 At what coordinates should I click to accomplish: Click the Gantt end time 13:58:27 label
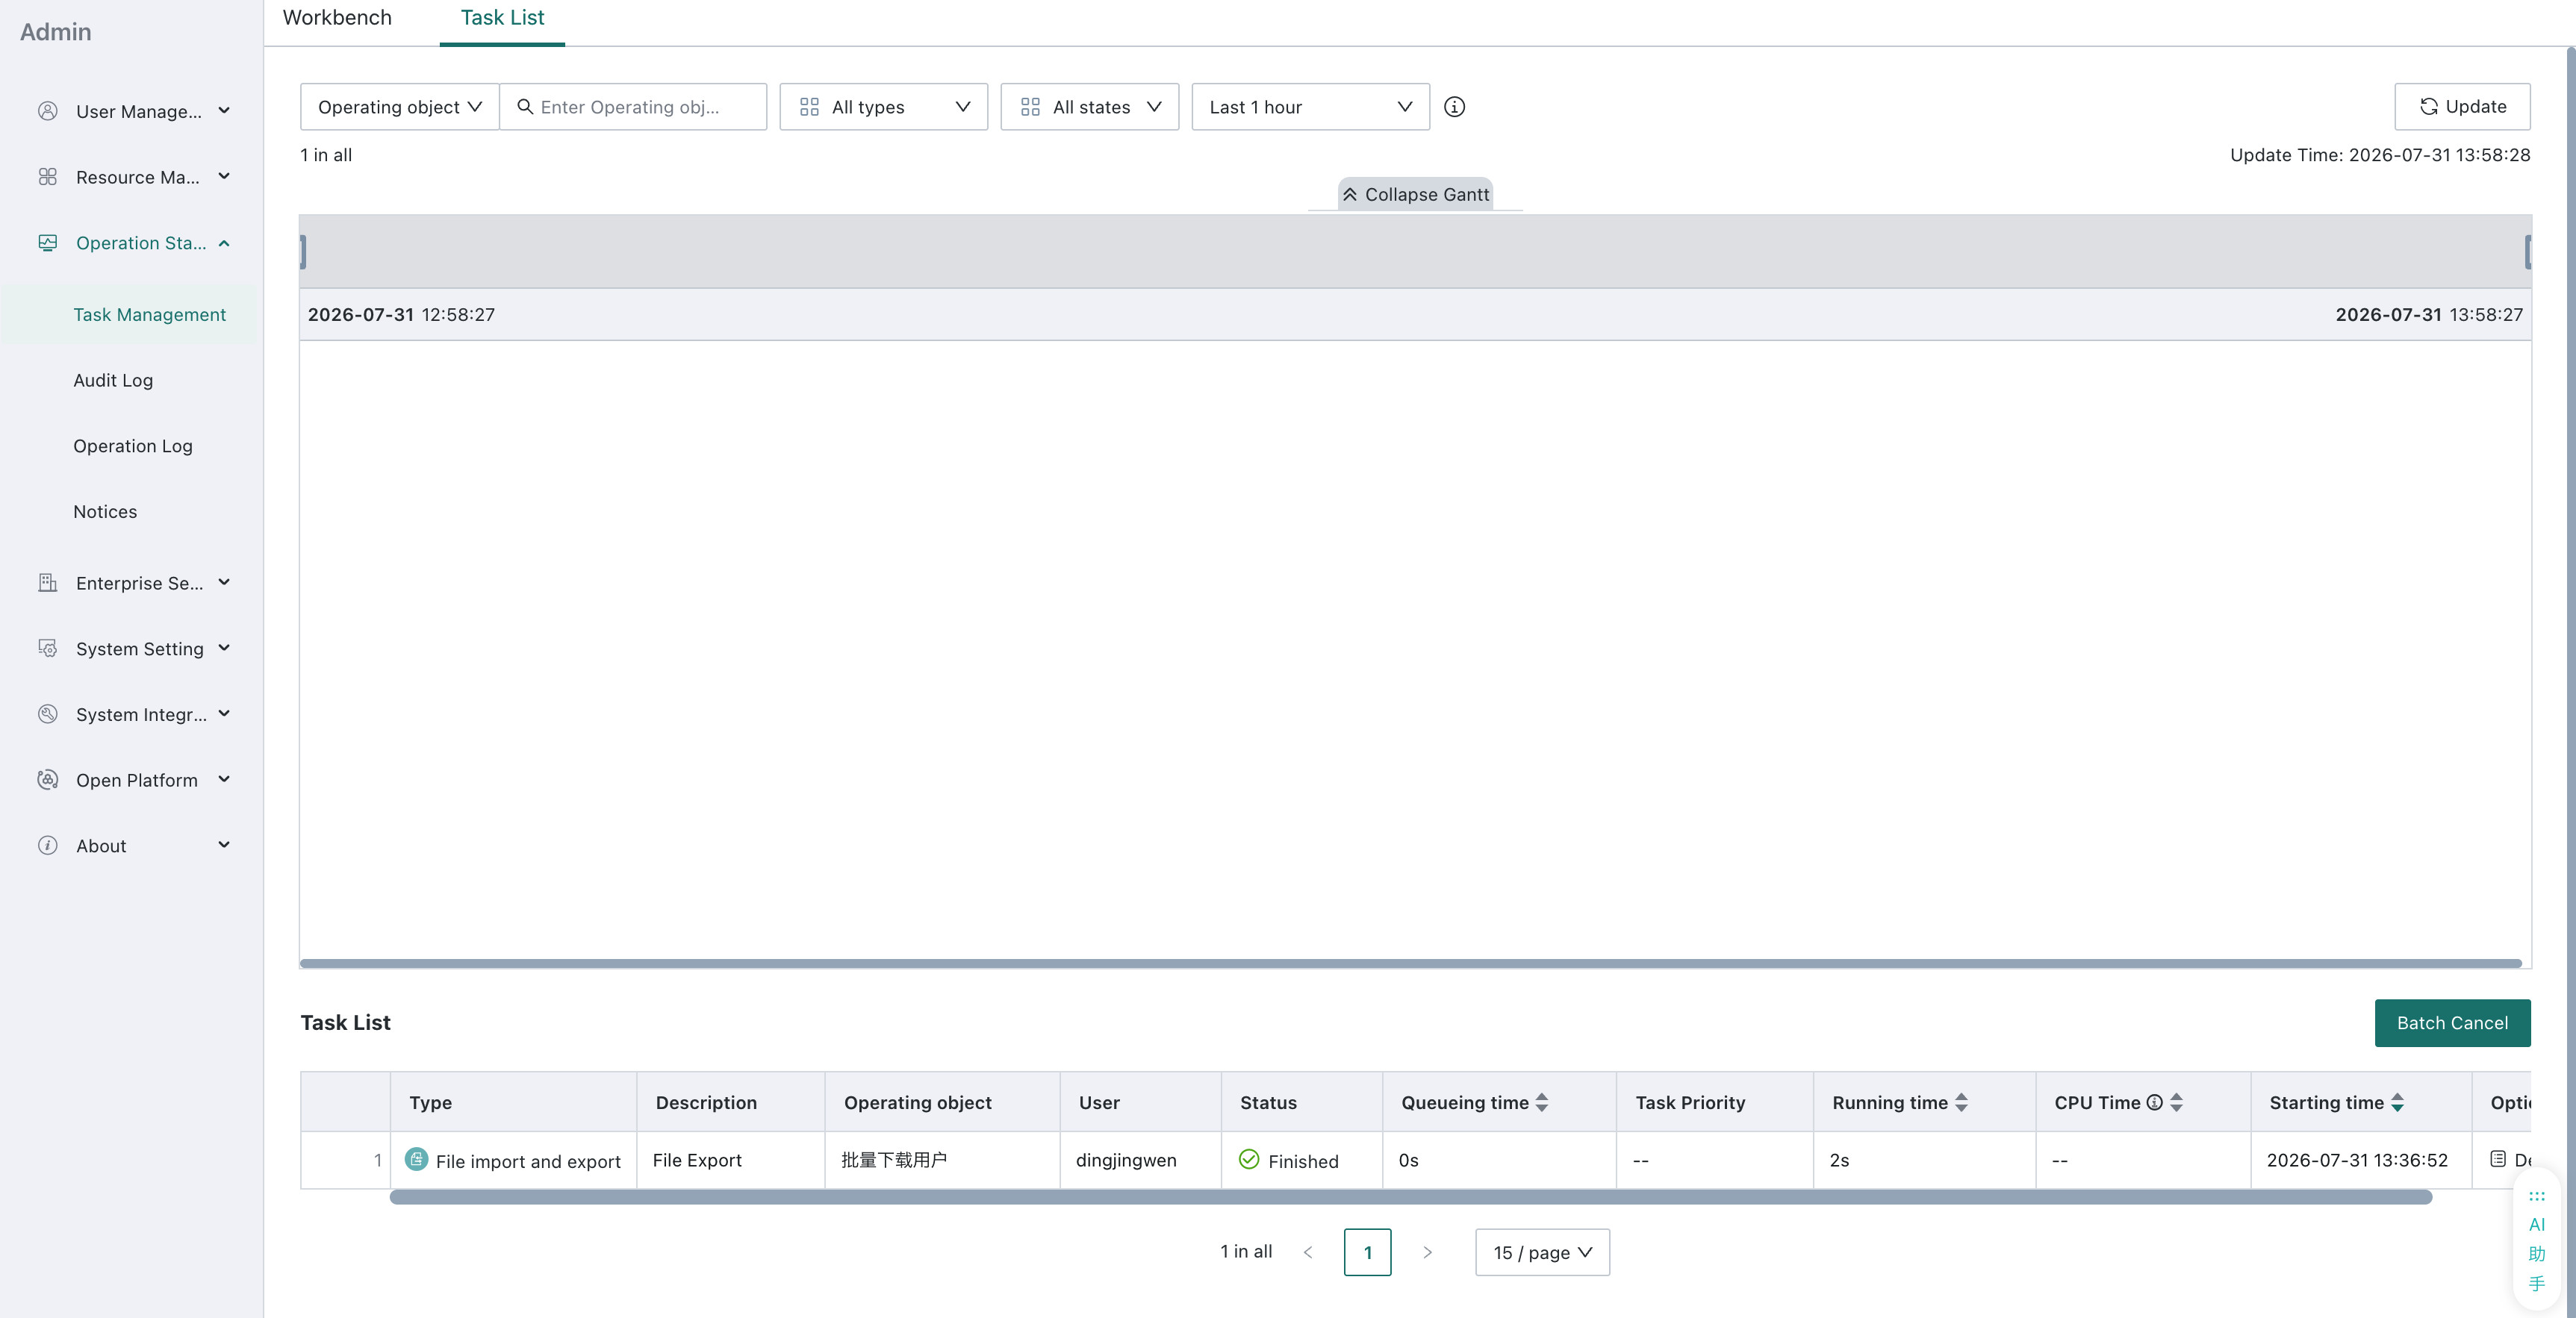[2429, 315]
